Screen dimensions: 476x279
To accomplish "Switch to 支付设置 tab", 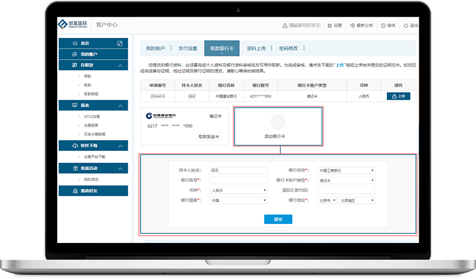I will tap(188, 48).
